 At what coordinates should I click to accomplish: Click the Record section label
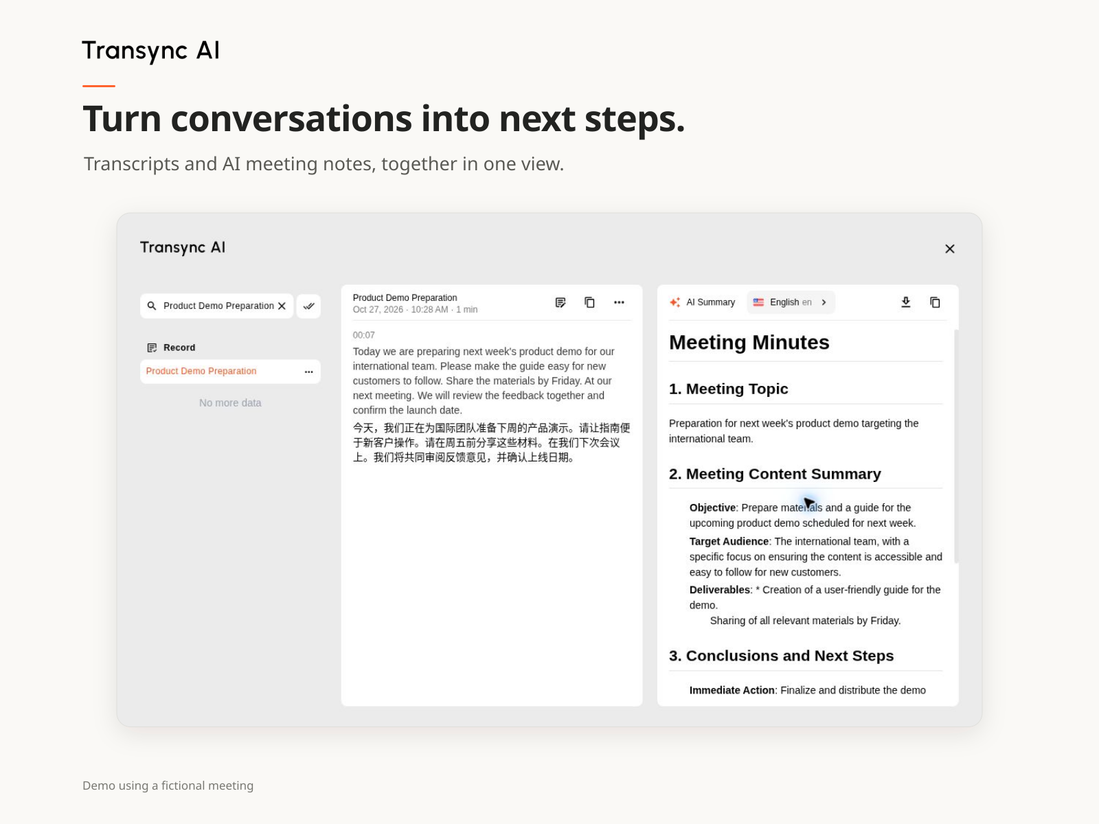[x=179, y=348]
